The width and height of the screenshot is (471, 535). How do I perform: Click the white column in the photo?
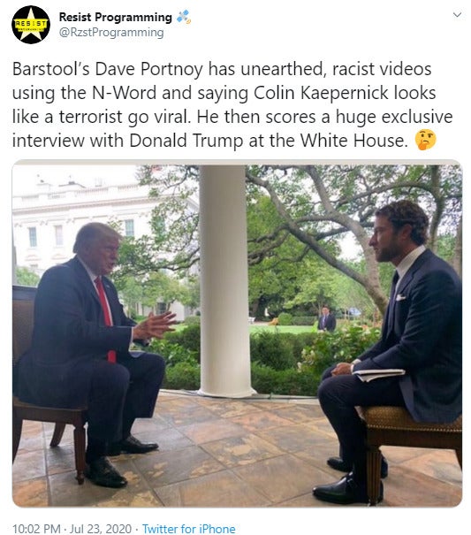click(x=224, y=281)
